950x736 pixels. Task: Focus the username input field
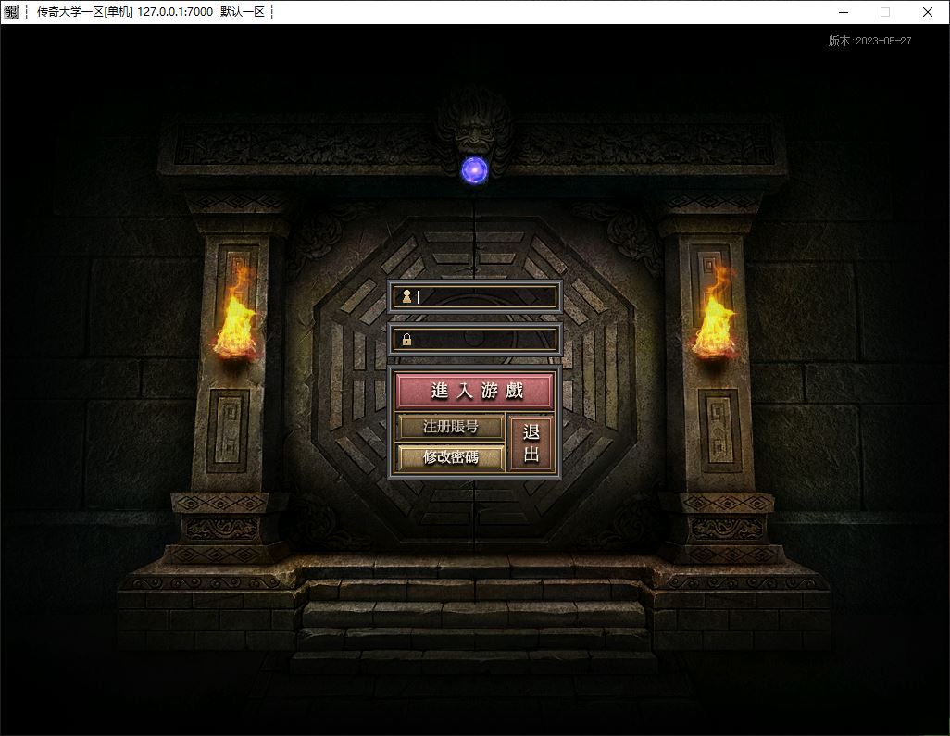point(484,297)
